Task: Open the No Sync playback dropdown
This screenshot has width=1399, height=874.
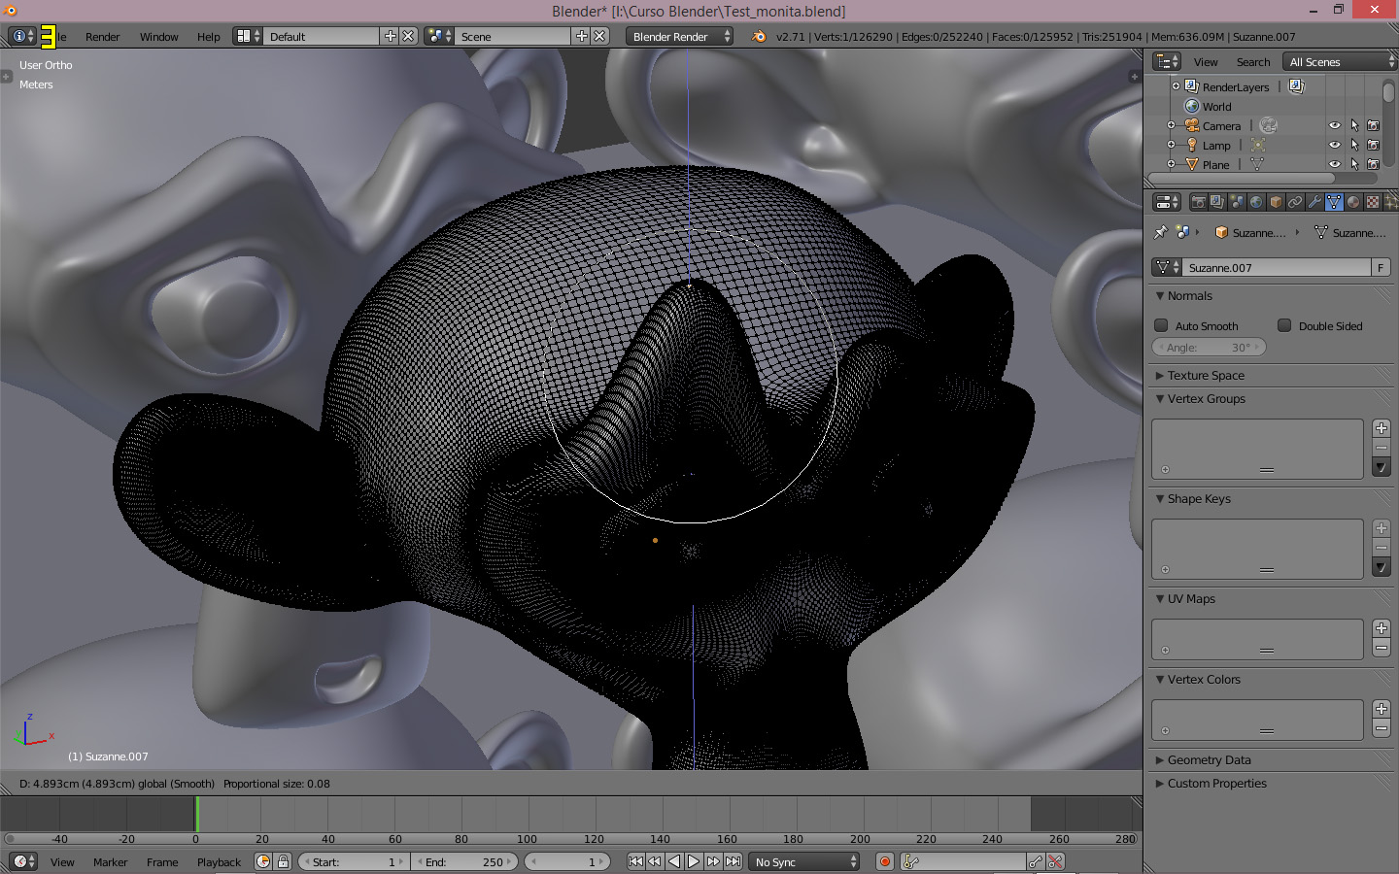Action: [804, 861]
